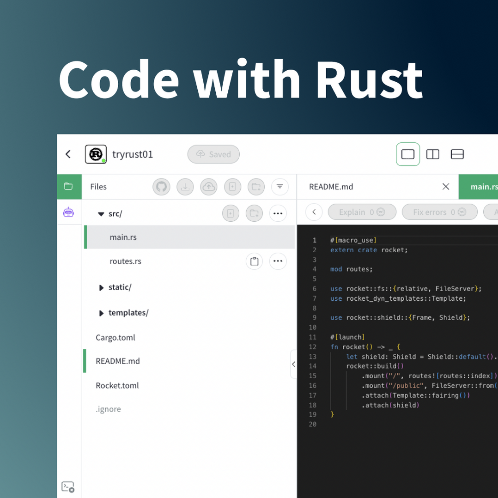Screen dimensions: 498x498
Task: Select the AI assistant robot icon in sidebar
Action: click(69, 212)
